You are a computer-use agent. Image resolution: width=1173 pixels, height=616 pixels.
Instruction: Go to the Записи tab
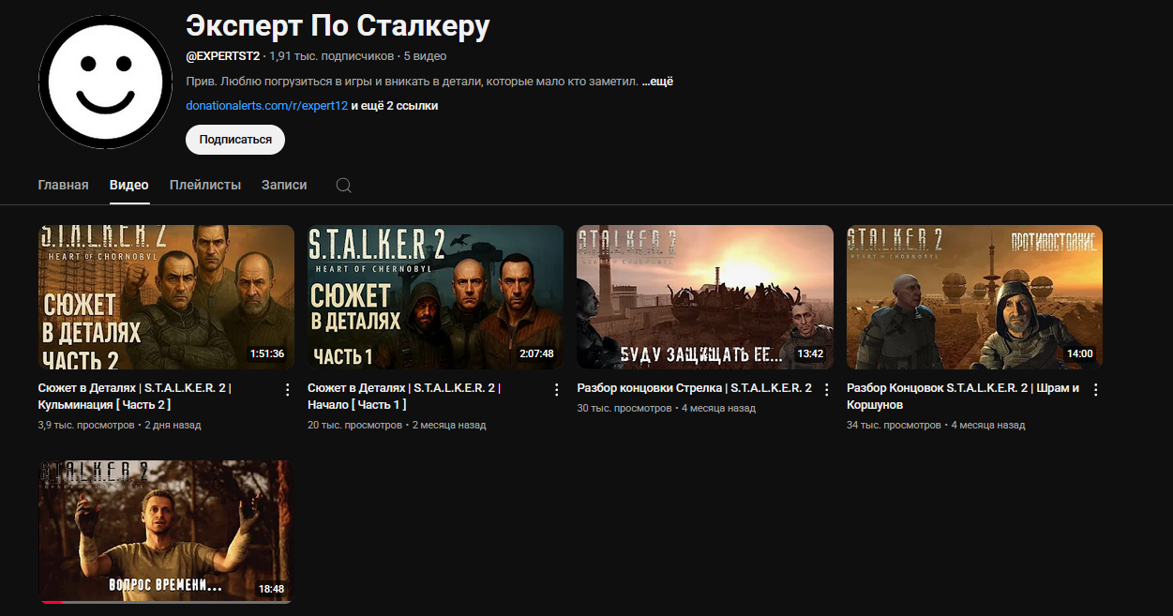tap(284, 185)
